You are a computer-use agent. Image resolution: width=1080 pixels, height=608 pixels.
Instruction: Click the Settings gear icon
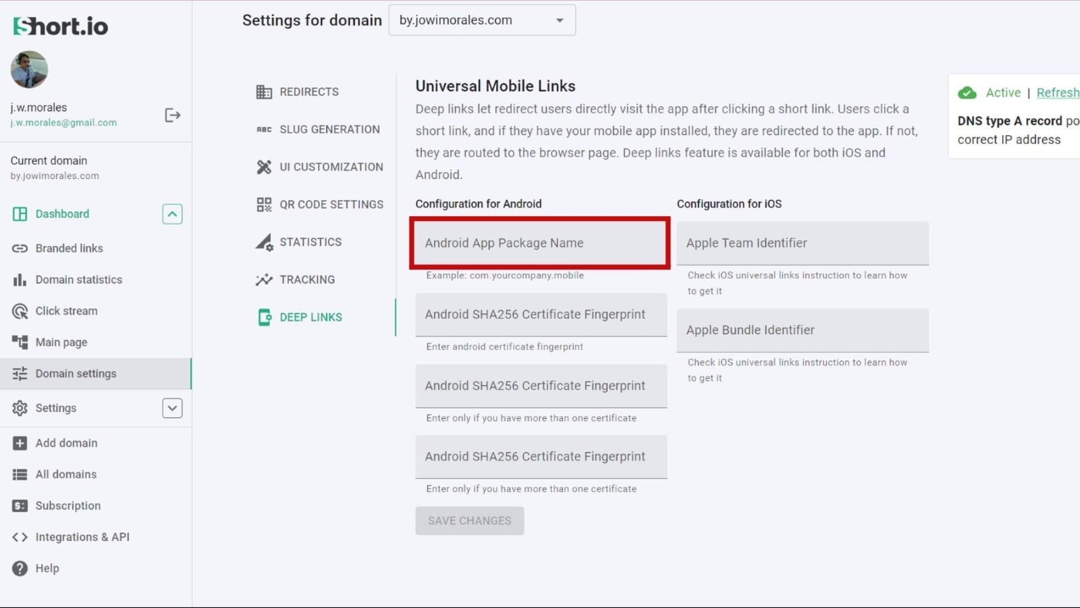point(20,408)
